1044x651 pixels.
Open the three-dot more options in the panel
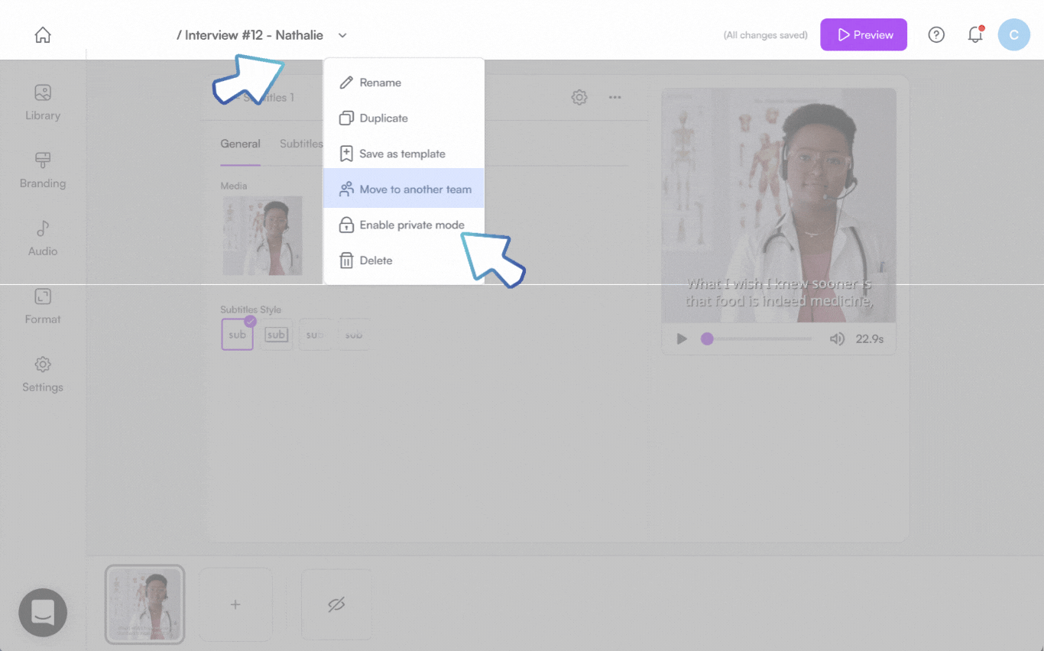614,97
